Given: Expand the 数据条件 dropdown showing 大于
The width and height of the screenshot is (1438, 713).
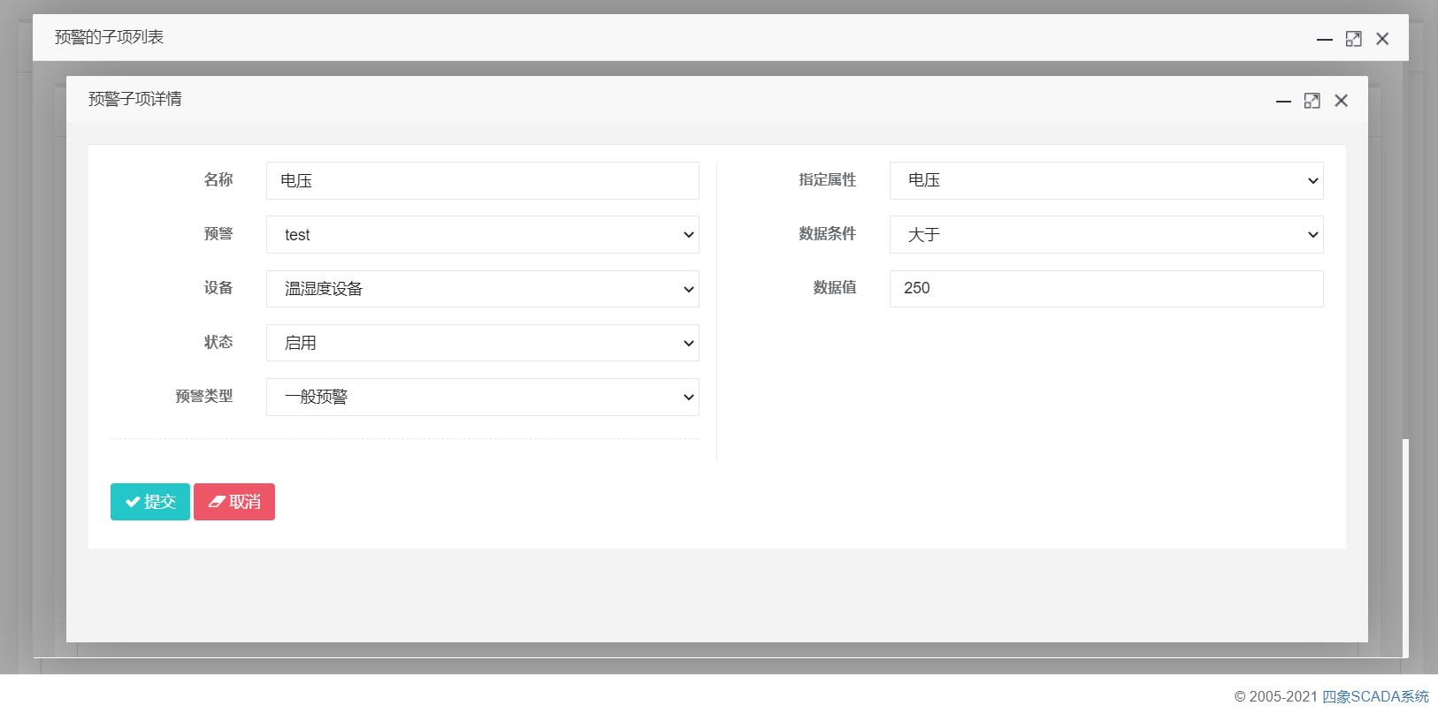Looking at the screenshot, I should tap(1105, 235).
